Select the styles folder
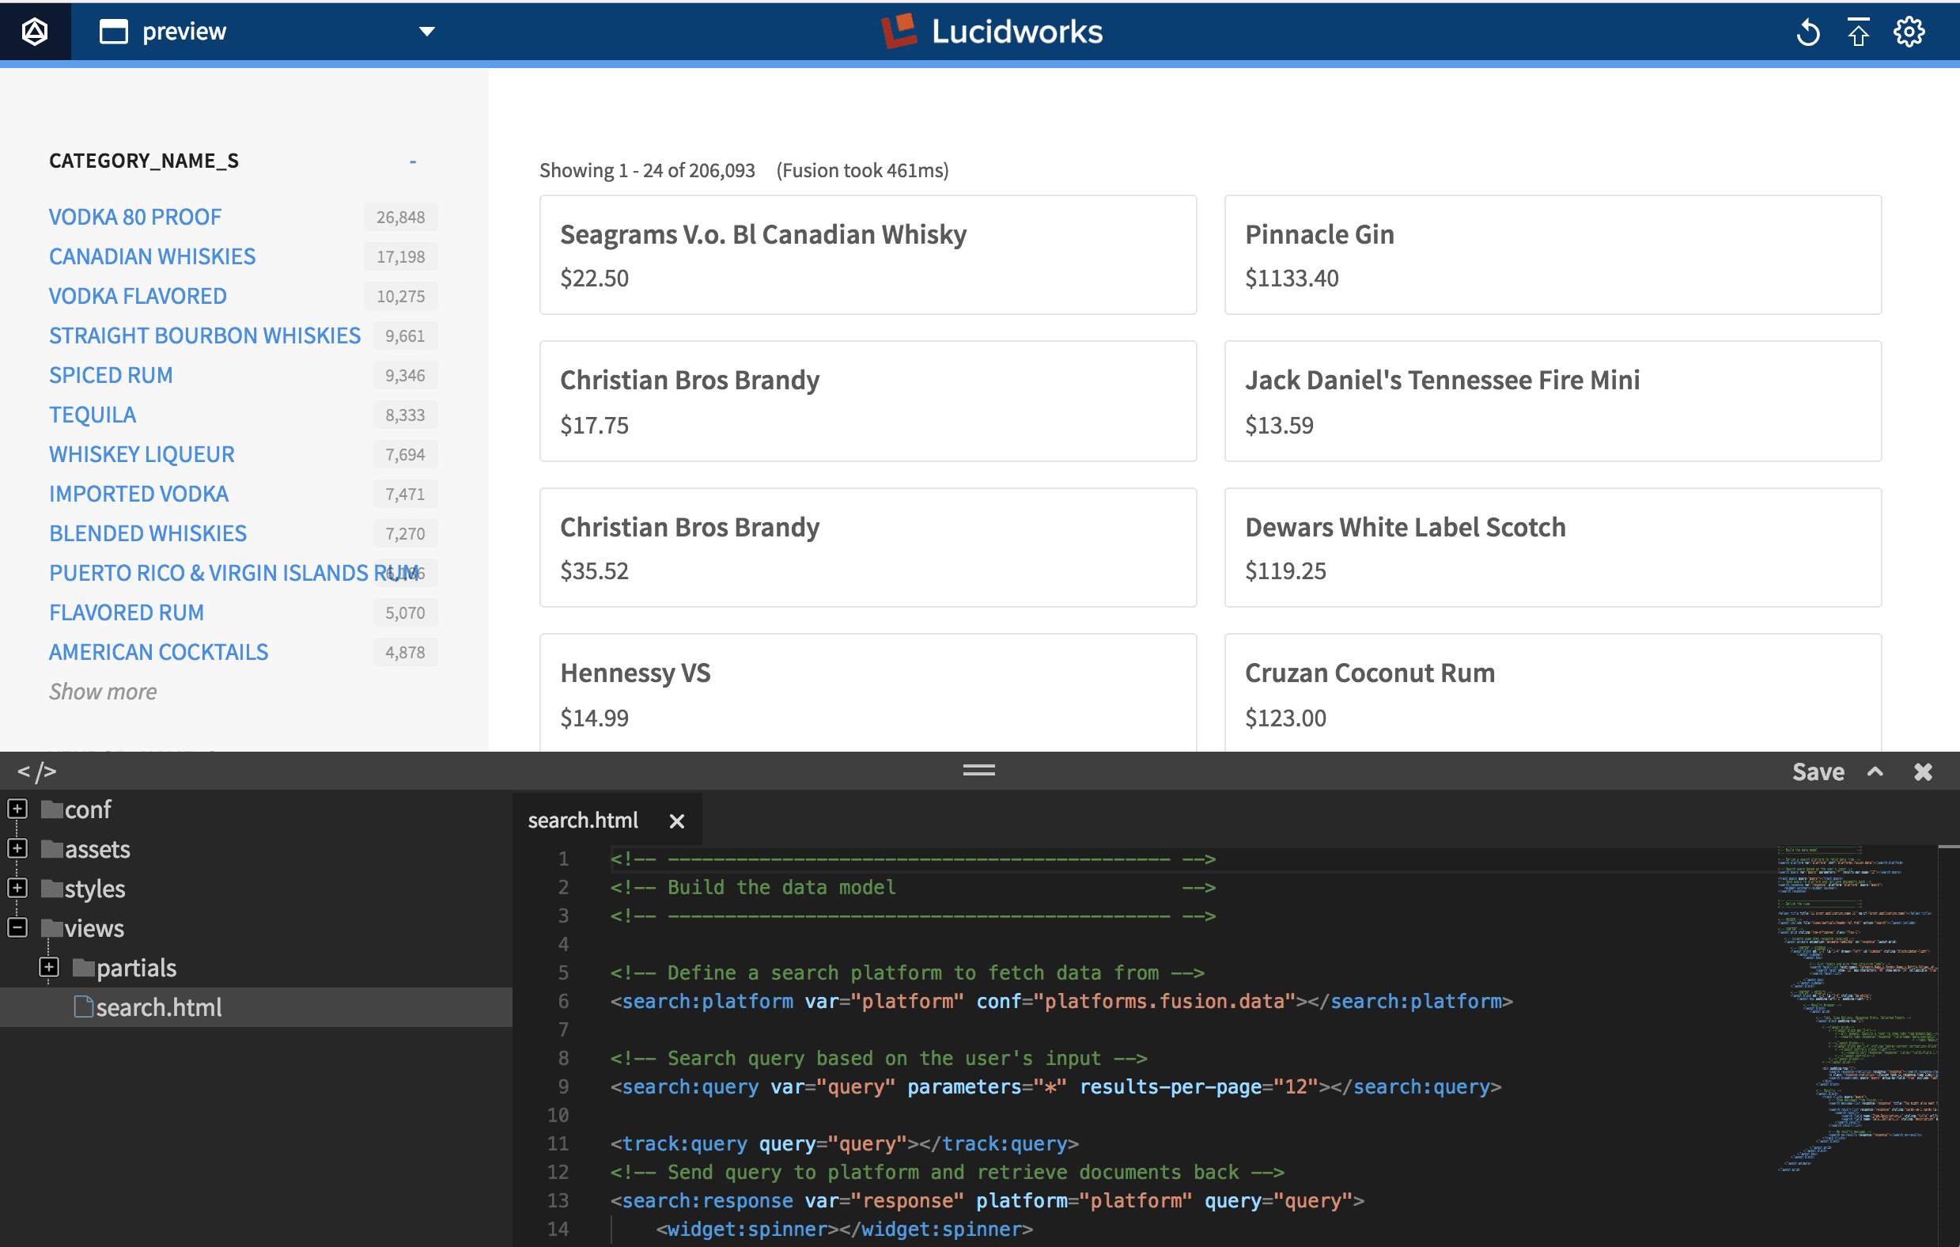 pos(83,888)
